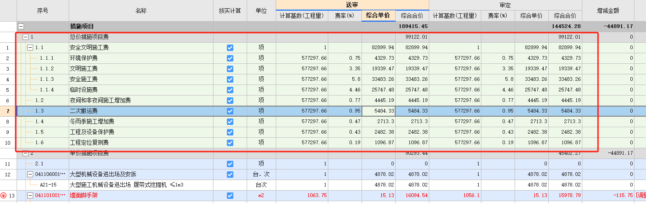The width and height of the screenshot is (646, 203).
Task: Click the m2 unit cell for 墙面脚手架
Action: coord(261,196)
